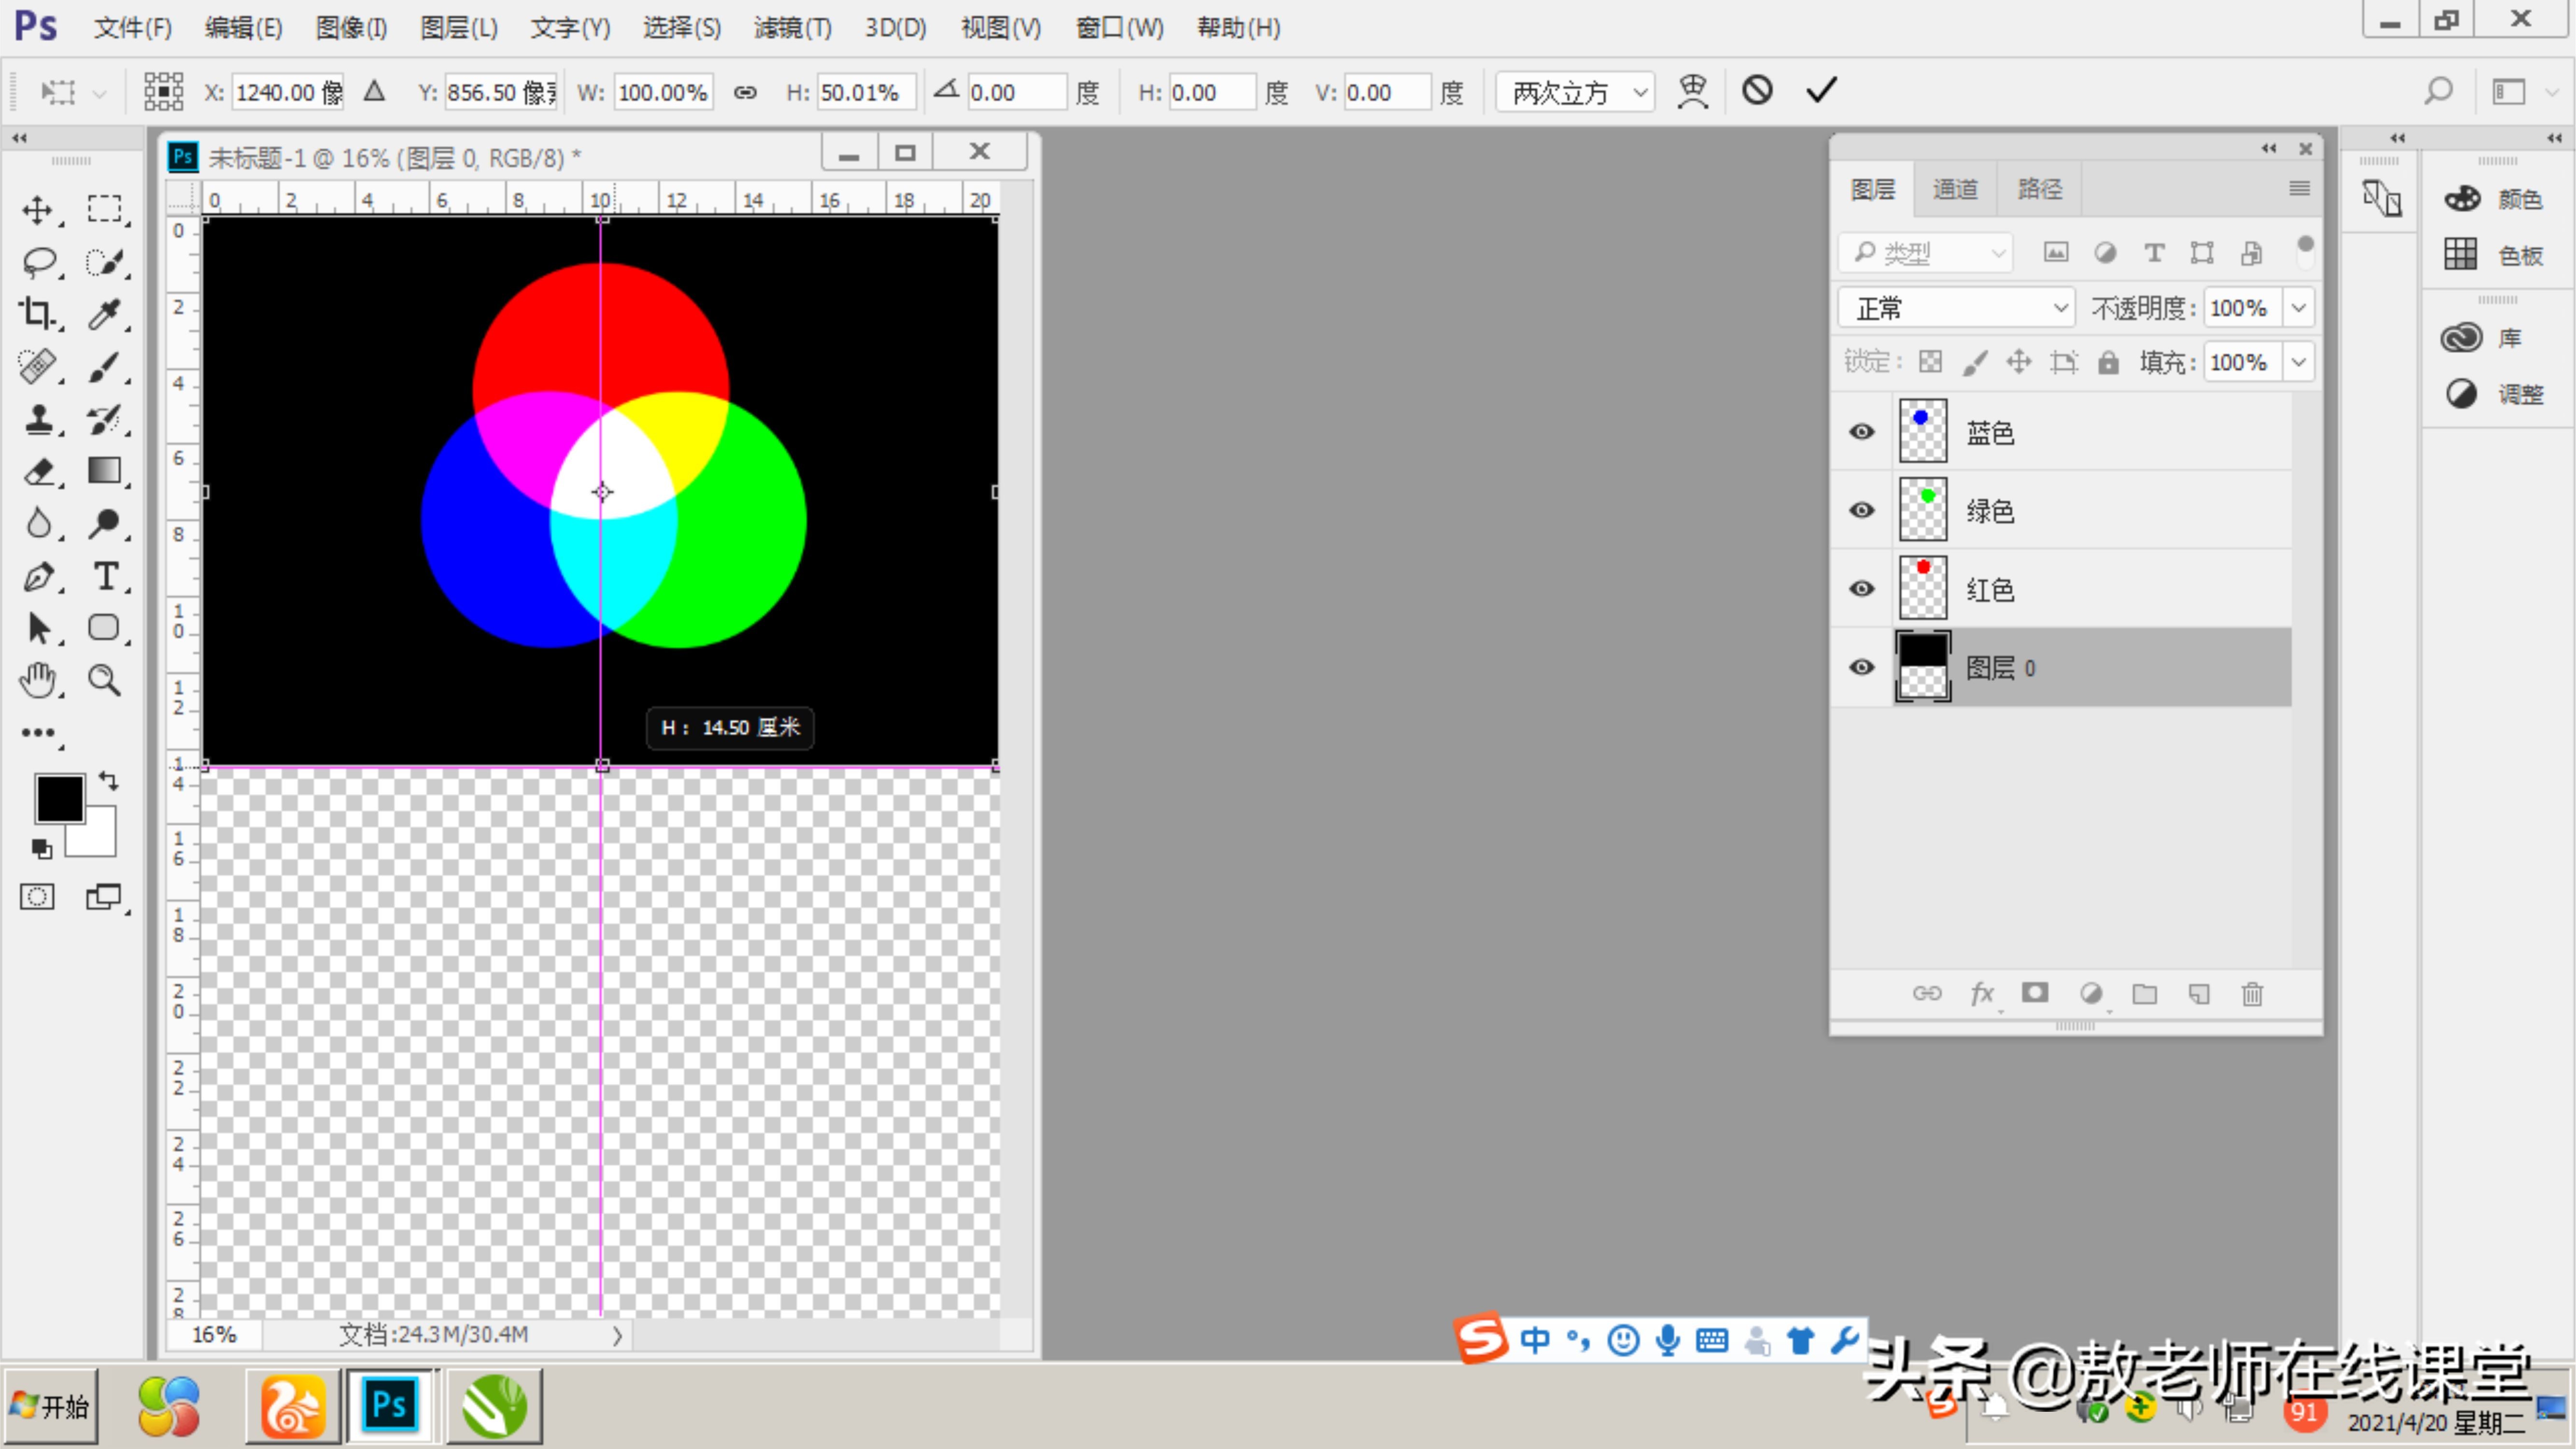
Task: Select the Lasso tool
Action: coord(38,262)
